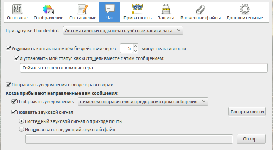Click the away message text field
Viewport: 273px width, 150px height.
[144, 68]
